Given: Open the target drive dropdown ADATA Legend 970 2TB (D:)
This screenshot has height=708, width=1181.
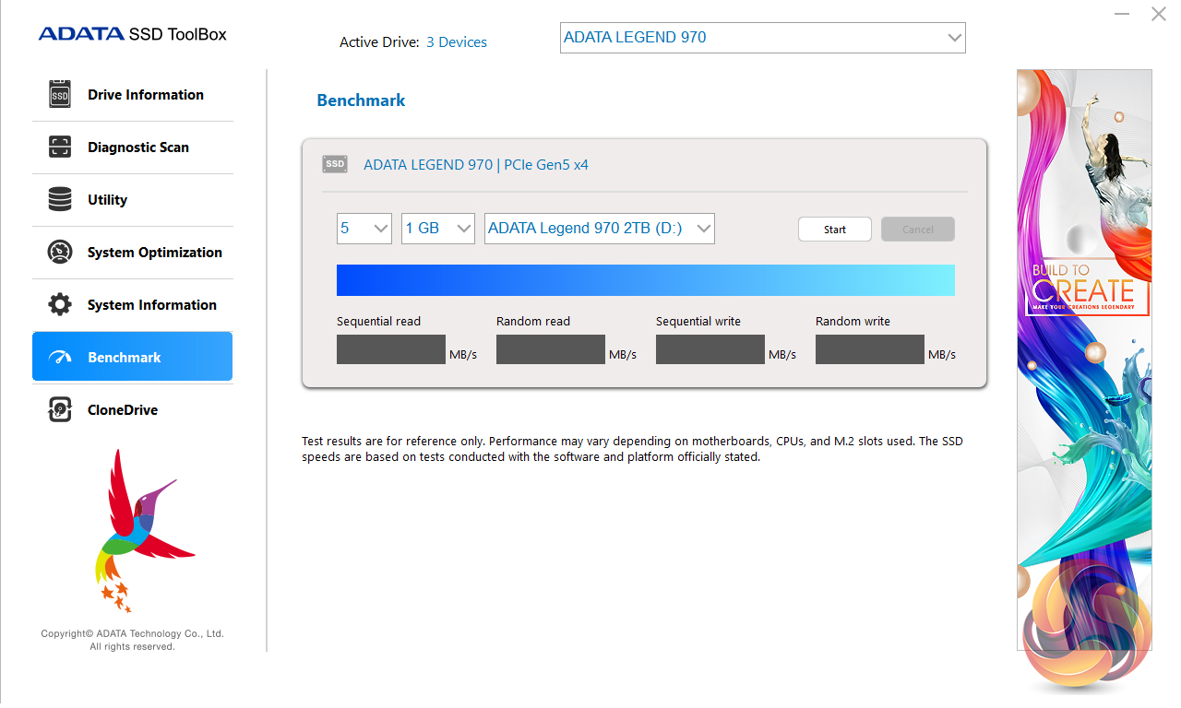Looking at the screenshot, I should [x=600, y=229].
